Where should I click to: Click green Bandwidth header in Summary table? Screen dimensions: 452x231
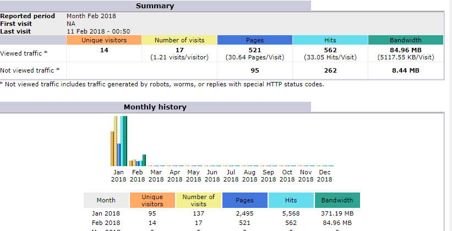click(405, 40)
